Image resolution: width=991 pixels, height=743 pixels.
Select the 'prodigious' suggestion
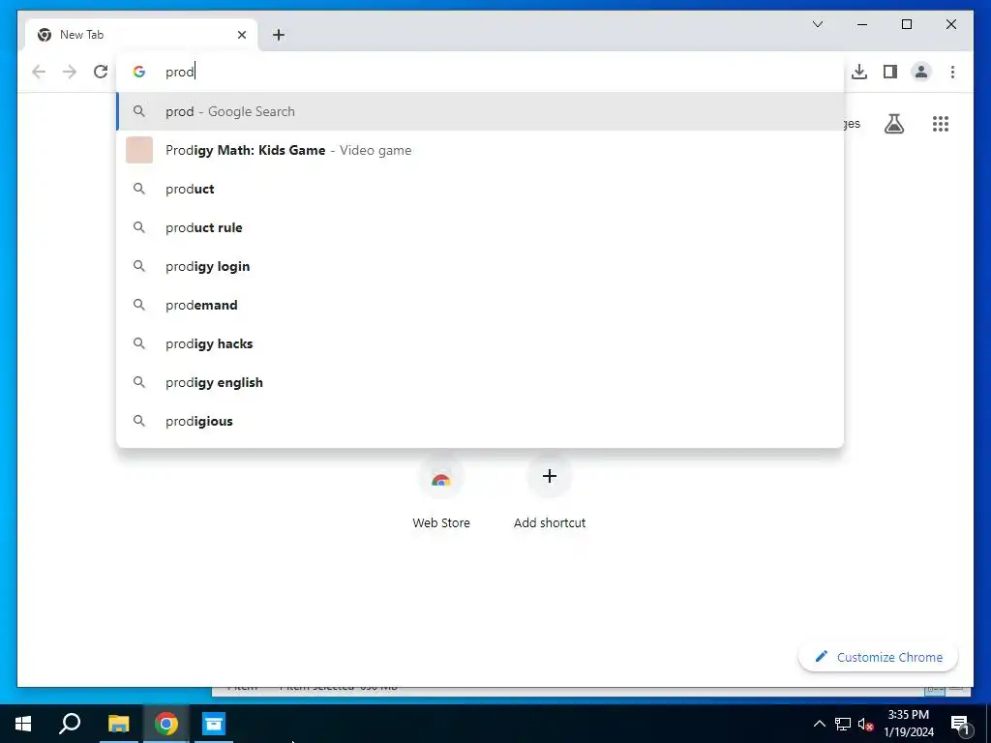point(480,421)
